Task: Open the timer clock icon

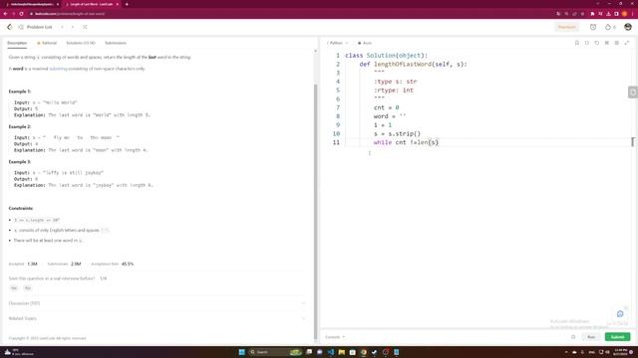Action: pos(593,27)
